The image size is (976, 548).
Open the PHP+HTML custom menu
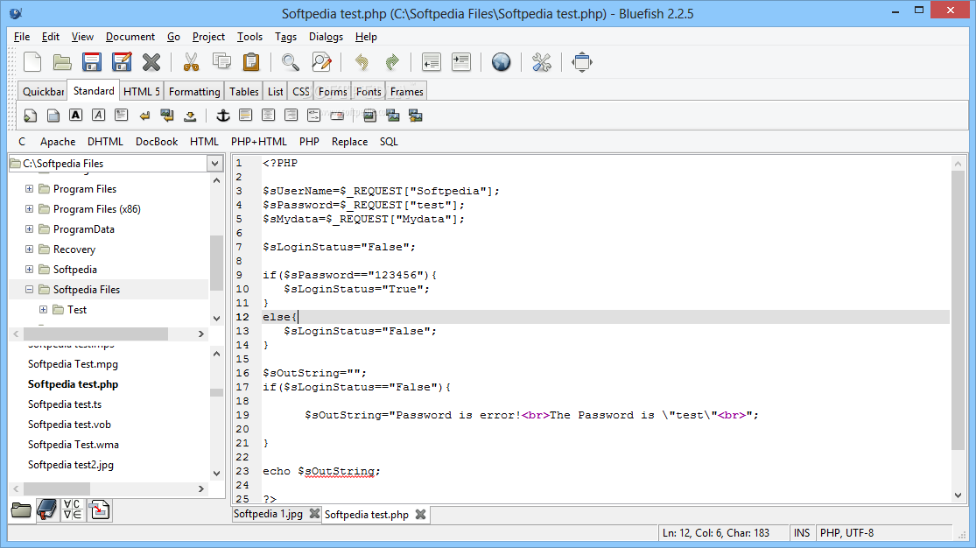pos(259,142)
